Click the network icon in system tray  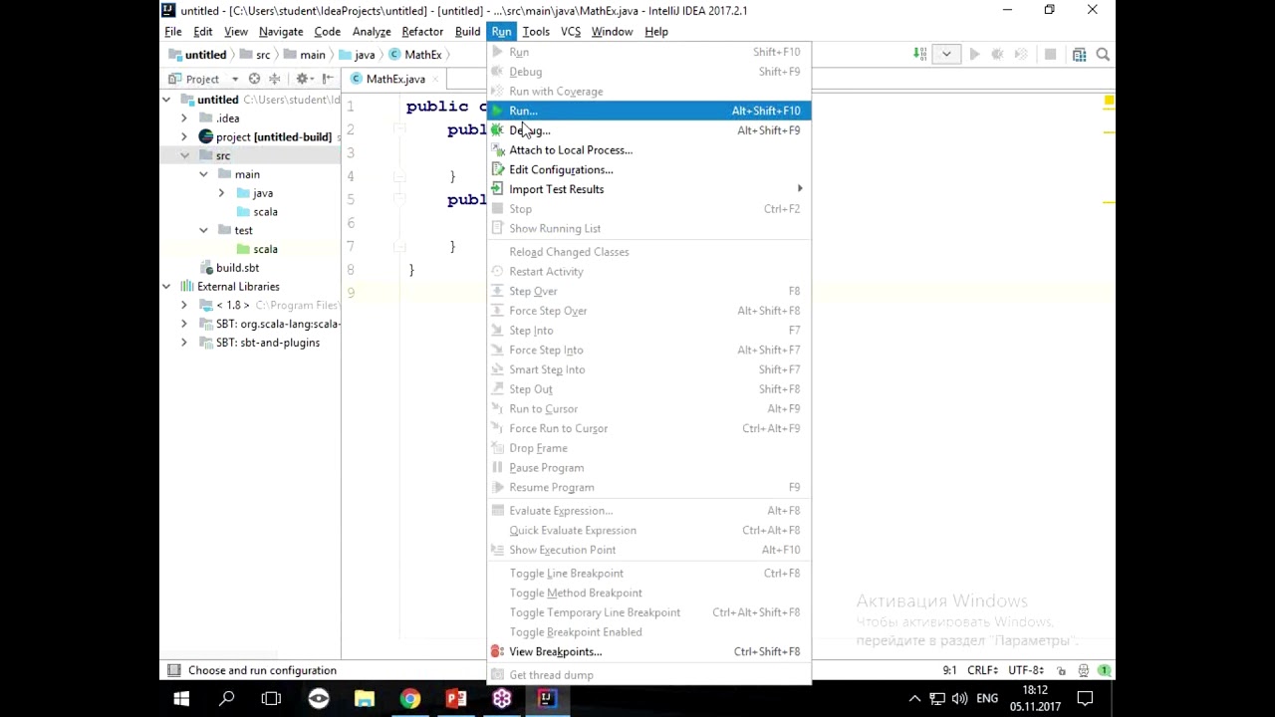(x=936, y=698)
